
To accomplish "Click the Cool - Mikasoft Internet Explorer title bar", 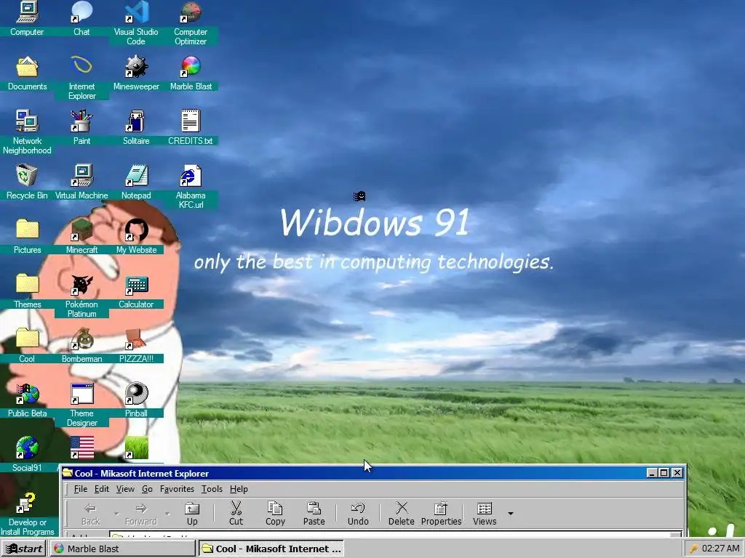I will (373, 473).
